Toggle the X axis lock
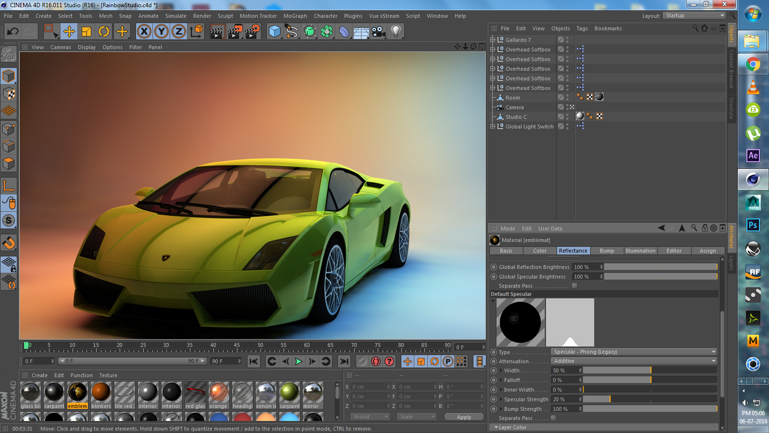The width and height of the screenshot is (769, 433). point(143,31)
